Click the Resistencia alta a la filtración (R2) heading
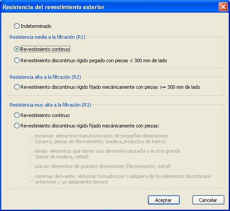This screenshot has height=211, width=230. 45,77
